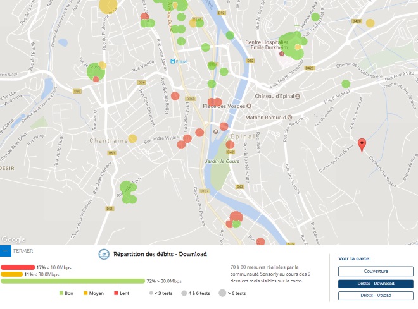Switch to the Débits - Upload map
This screenshot has width=418, height=309.
372,296
